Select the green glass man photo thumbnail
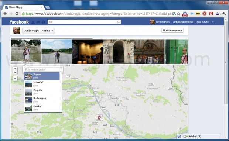The image size is (229, 141). coord(176,52)
